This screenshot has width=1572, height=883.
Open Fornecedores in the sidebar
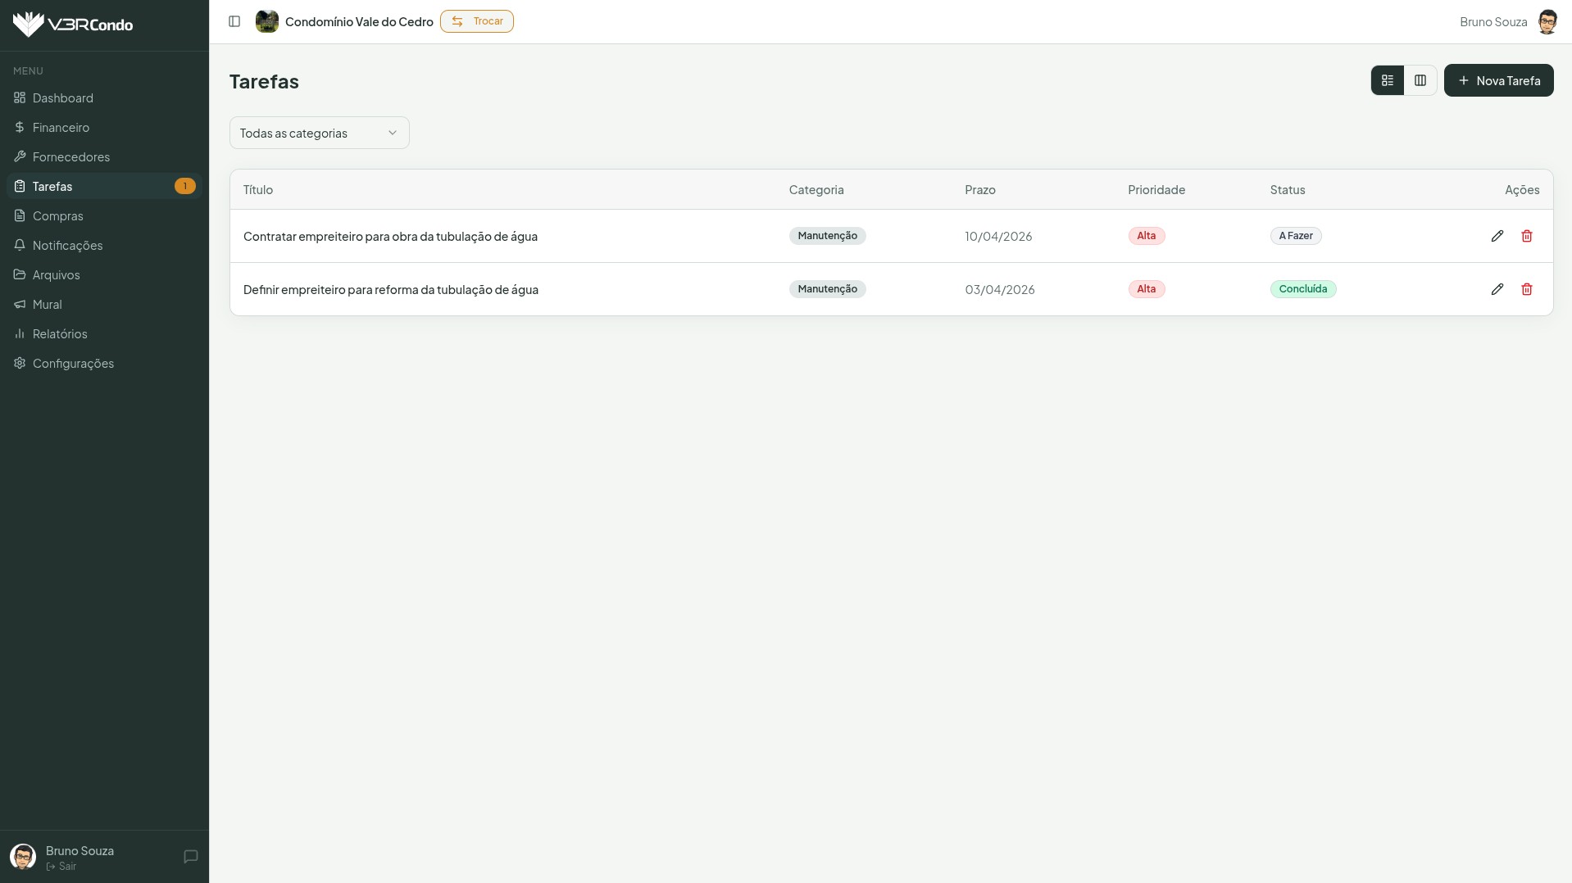point(71,157)
